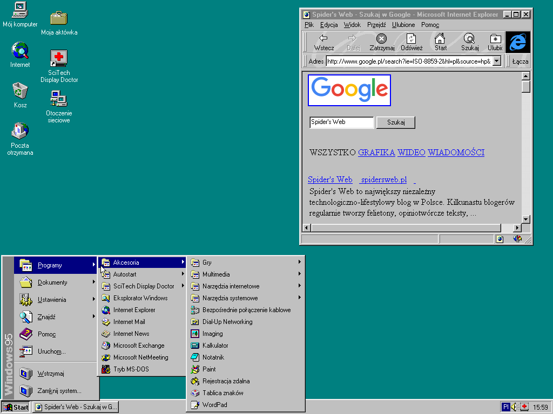
Task: Select Otoczenie sieciowe desktop icon
Action: pos(59,107)
